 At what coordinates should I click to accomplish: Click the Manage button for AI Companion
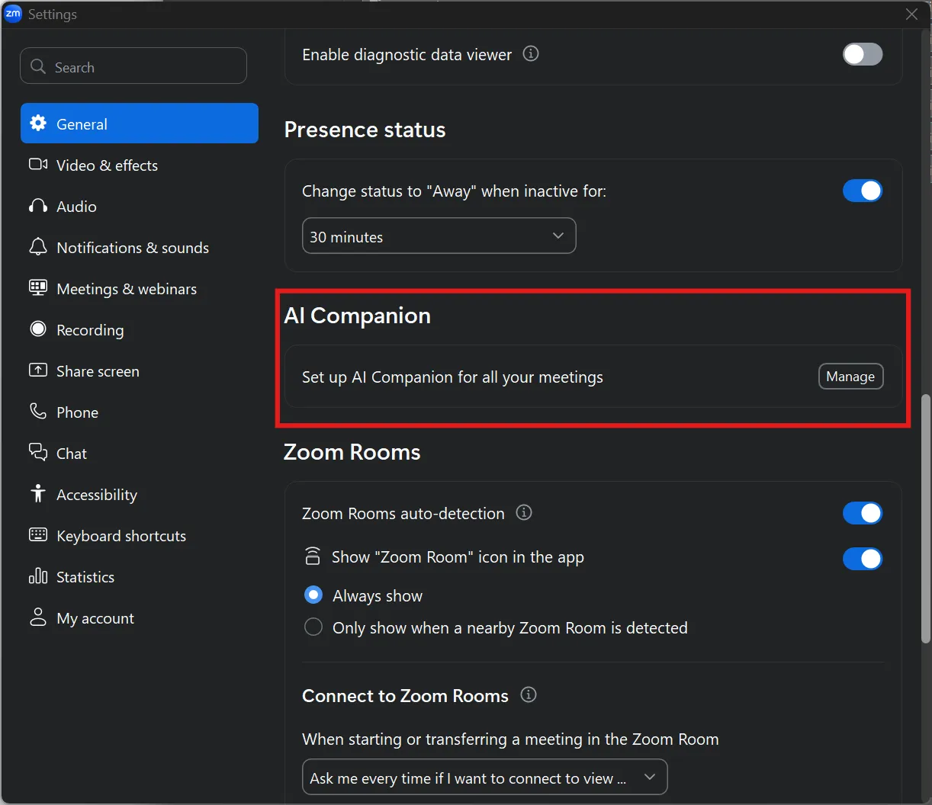pos(851,376)
